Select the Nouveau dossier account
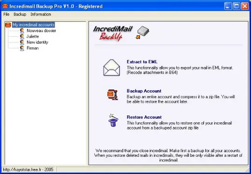Viewport: 251px width, 174px height. pyautogui.click(x=42, y=31)
